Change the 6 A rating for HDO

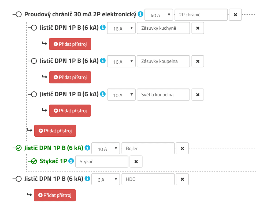[106, 179]
